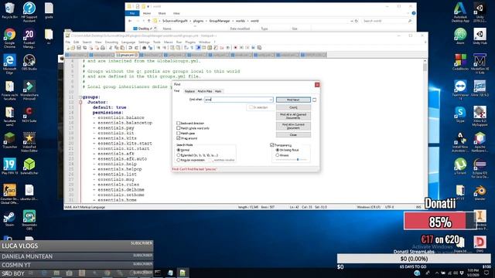
Task: Click Find All in Current Document
Action: (x=293, y=126)
